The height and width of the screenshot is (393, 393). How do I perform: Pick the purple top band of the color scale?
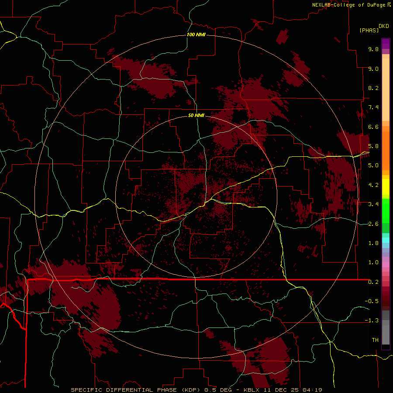pos(386,44)
